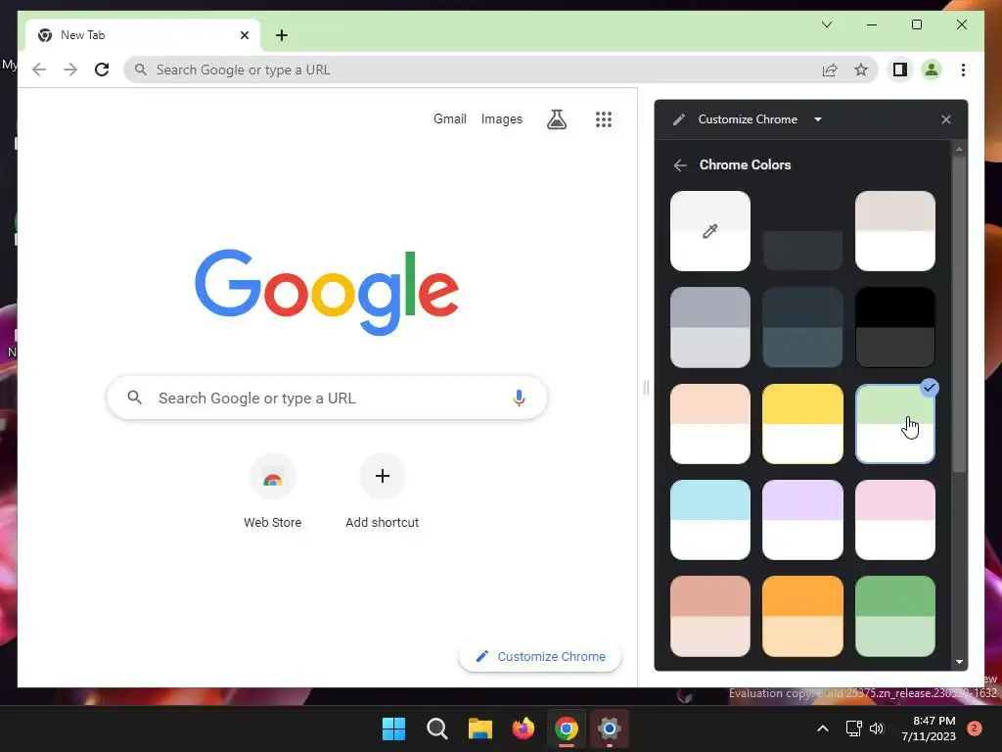1002x752 pixels.
Task: Open Chrome's three-dot menu
Action: (x=963, y=70)
